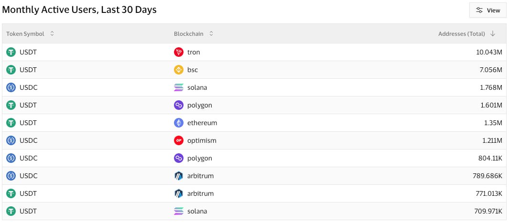Click the Token Symbol column header
Screen dimensions: 509x224
(x=25, y=34)
